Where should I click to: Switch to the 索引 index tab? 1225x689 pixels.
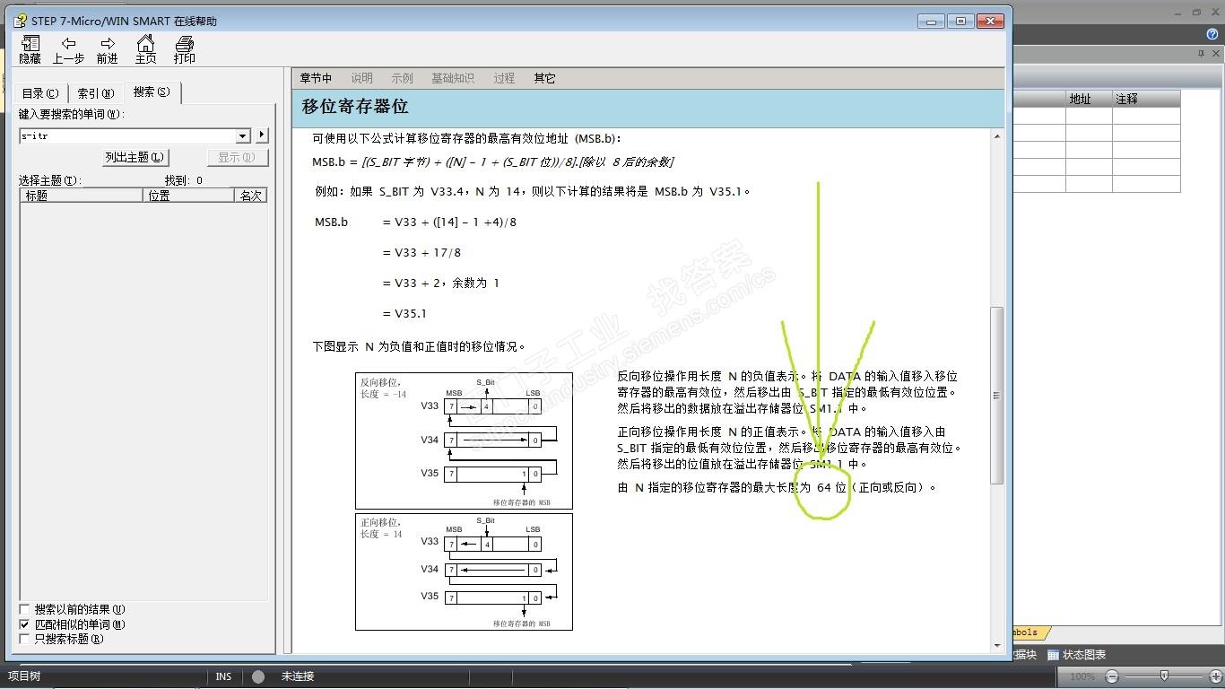pyautogui.click(x=96, y=93)
